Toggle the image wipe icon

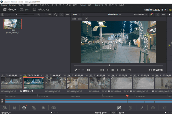[74, 19]
